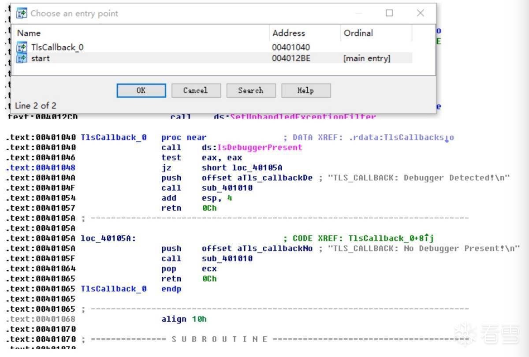The width and height of the screenshot is (529, 357).
Task: Click the IsDebuggerPresent import name
Action: point(260,147)
